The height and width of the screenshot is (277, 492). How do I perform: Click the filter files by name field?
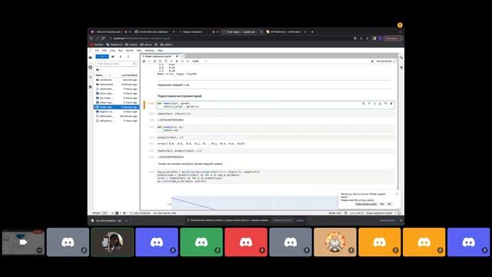pos(116,64)
